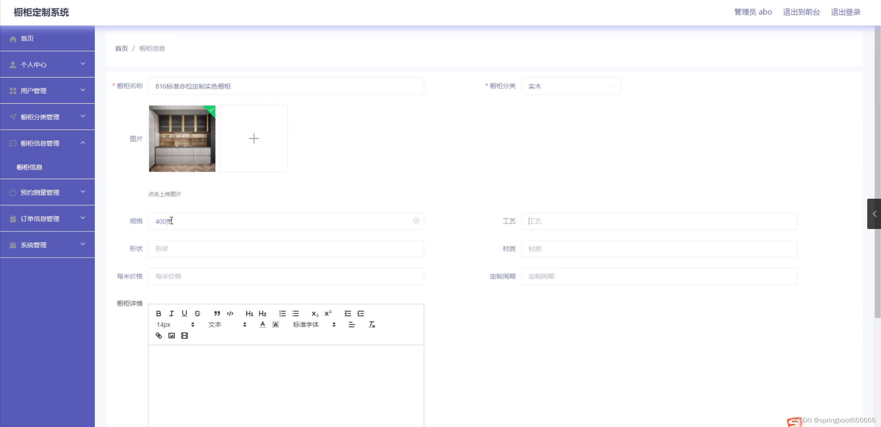Viewport: 881px width, 427px height.
Task: Insert code block in editor
Action: pos(230,313)
